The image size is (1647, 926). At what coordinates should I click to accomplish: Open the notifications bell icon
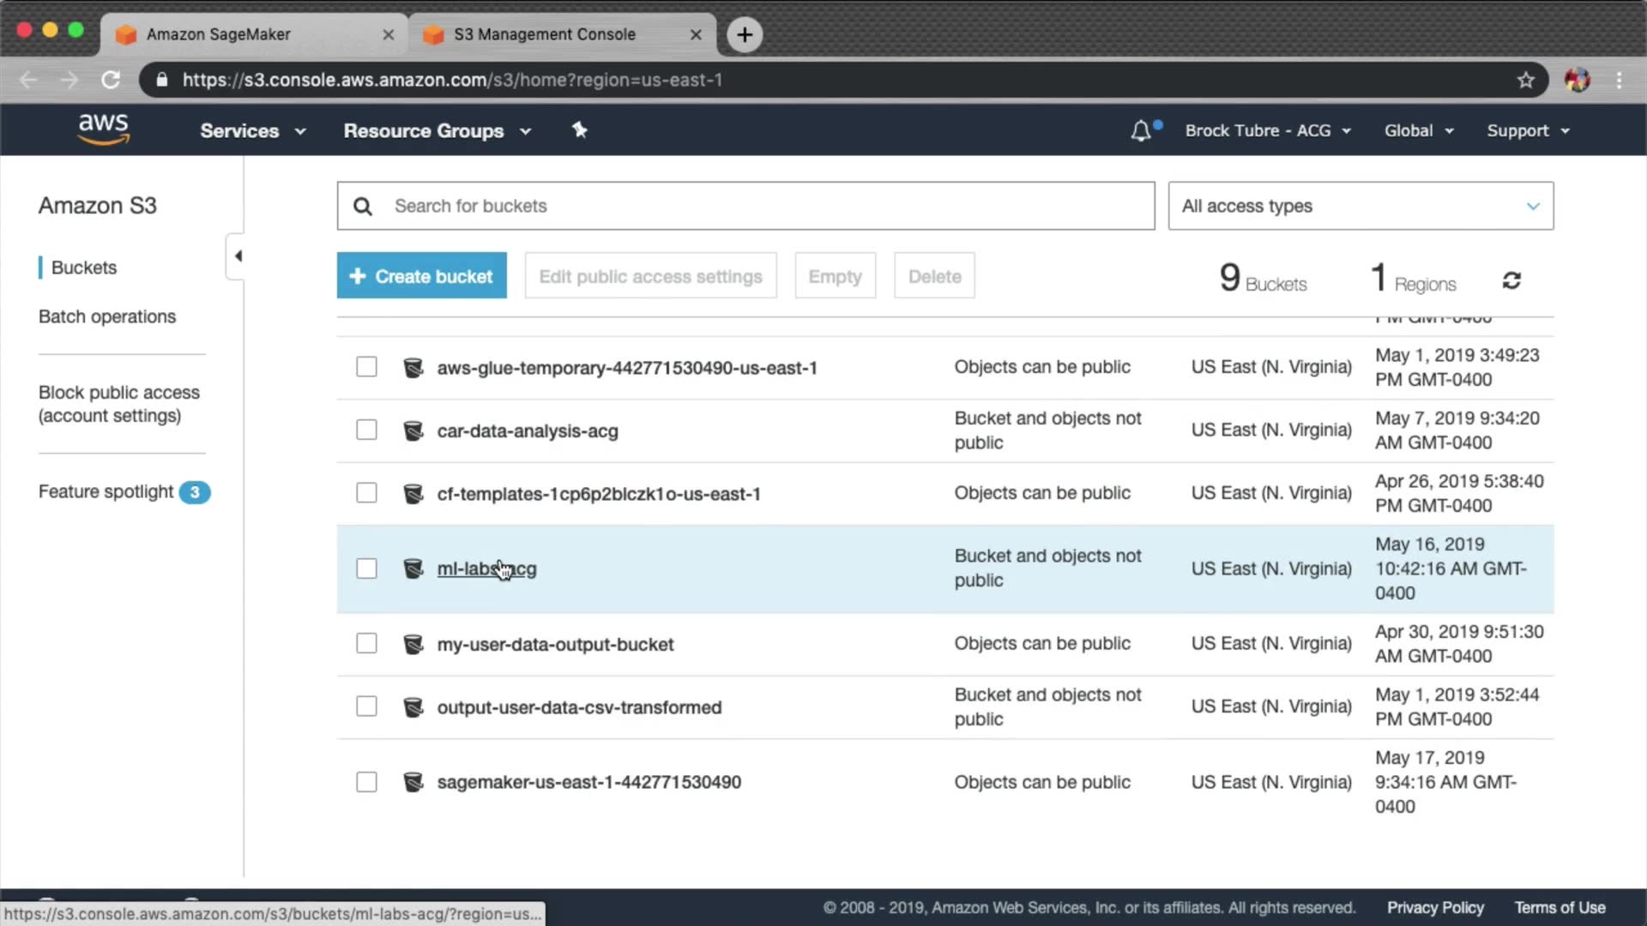(x=1140, y=131)
